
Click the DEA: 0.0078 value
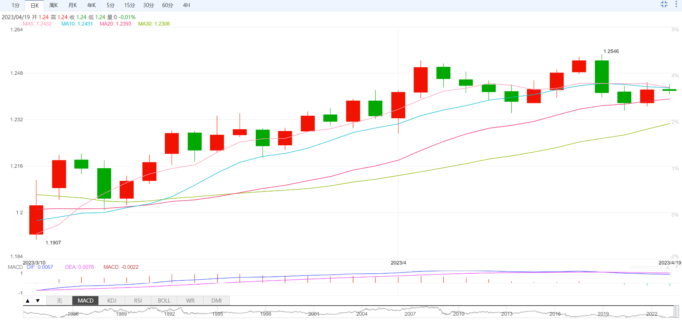pyautogui.click(x=80, y=267)
